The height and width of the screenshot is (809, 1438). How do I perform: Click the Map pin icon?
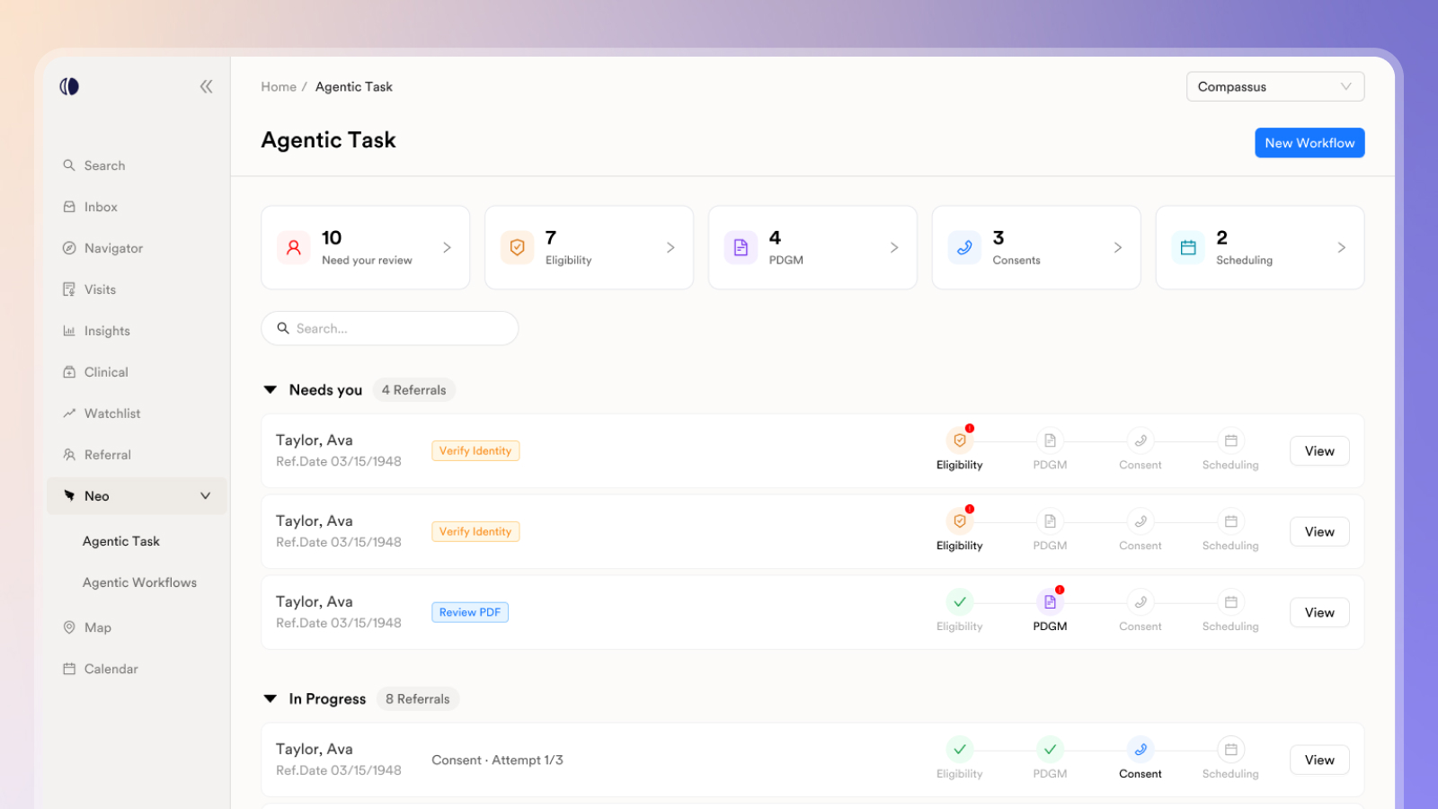tap(69, 627)
